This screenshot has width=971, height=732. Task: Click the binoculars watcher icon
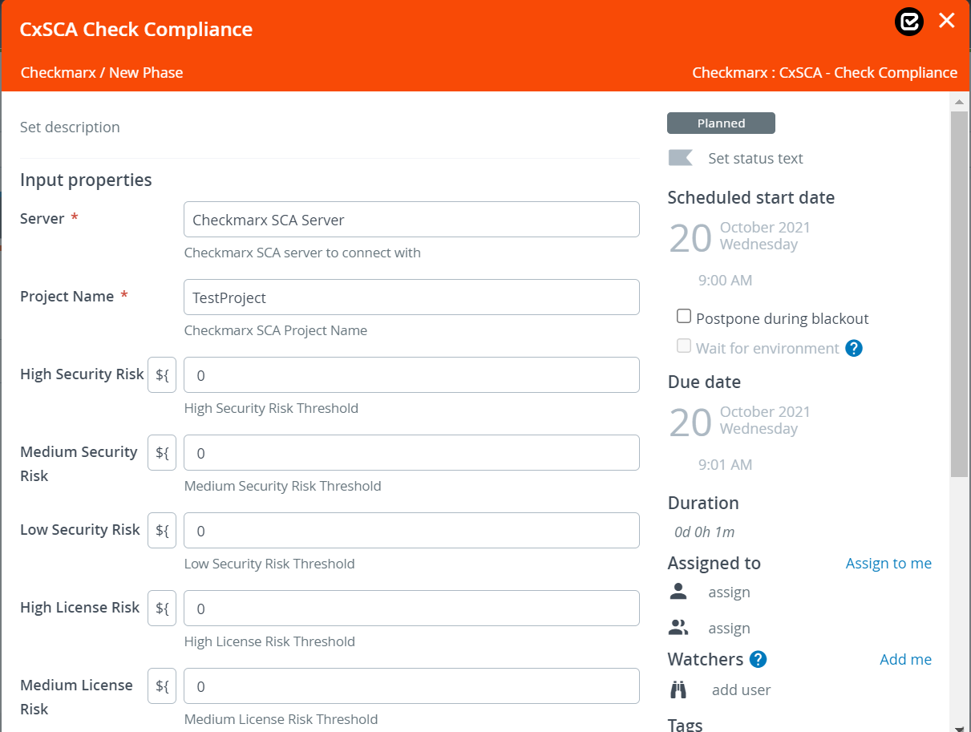pos(678,690)
